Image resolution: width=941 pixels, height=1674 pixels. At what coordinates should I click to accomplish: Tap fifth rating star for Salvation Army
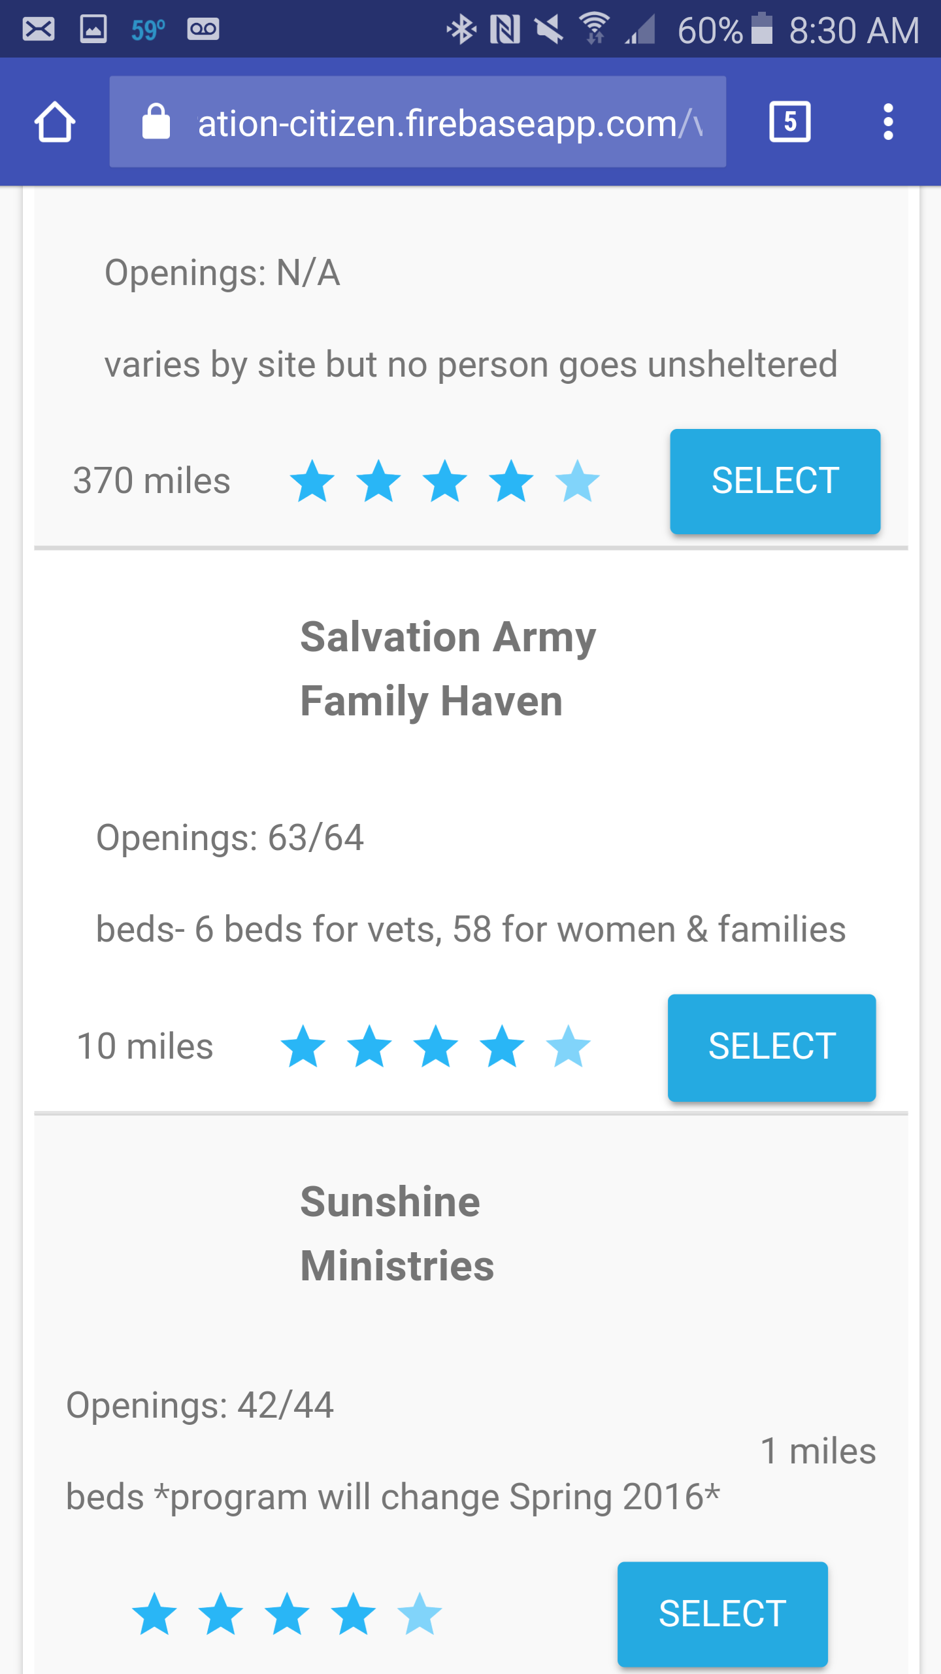pos(569,1047)
